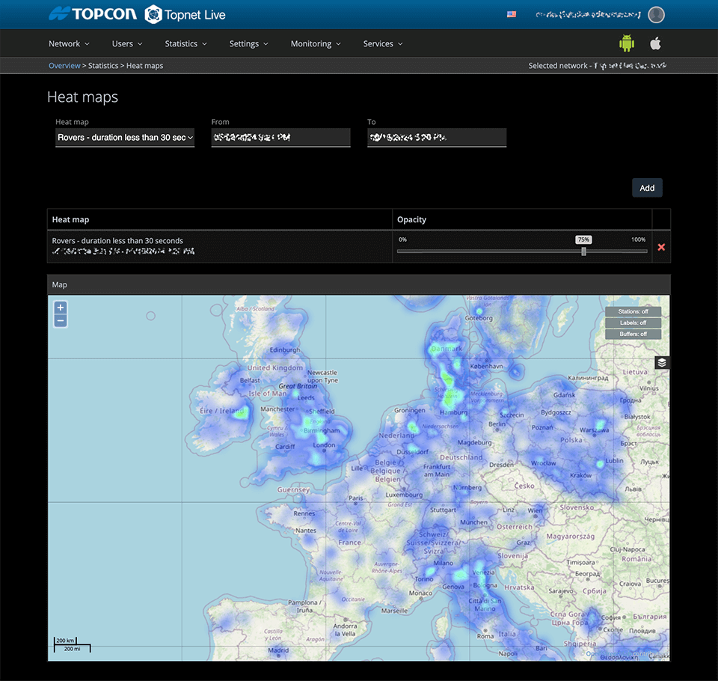
Task: Open the Statistics menu
Action: point(185,44)
